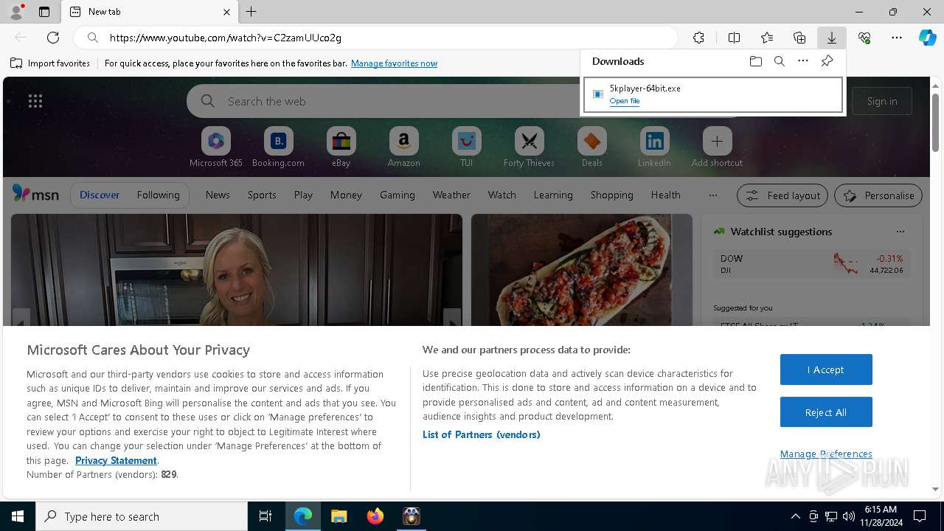Click Reject All on privacy notice
The image size is (944, 531).
(826, 412)
